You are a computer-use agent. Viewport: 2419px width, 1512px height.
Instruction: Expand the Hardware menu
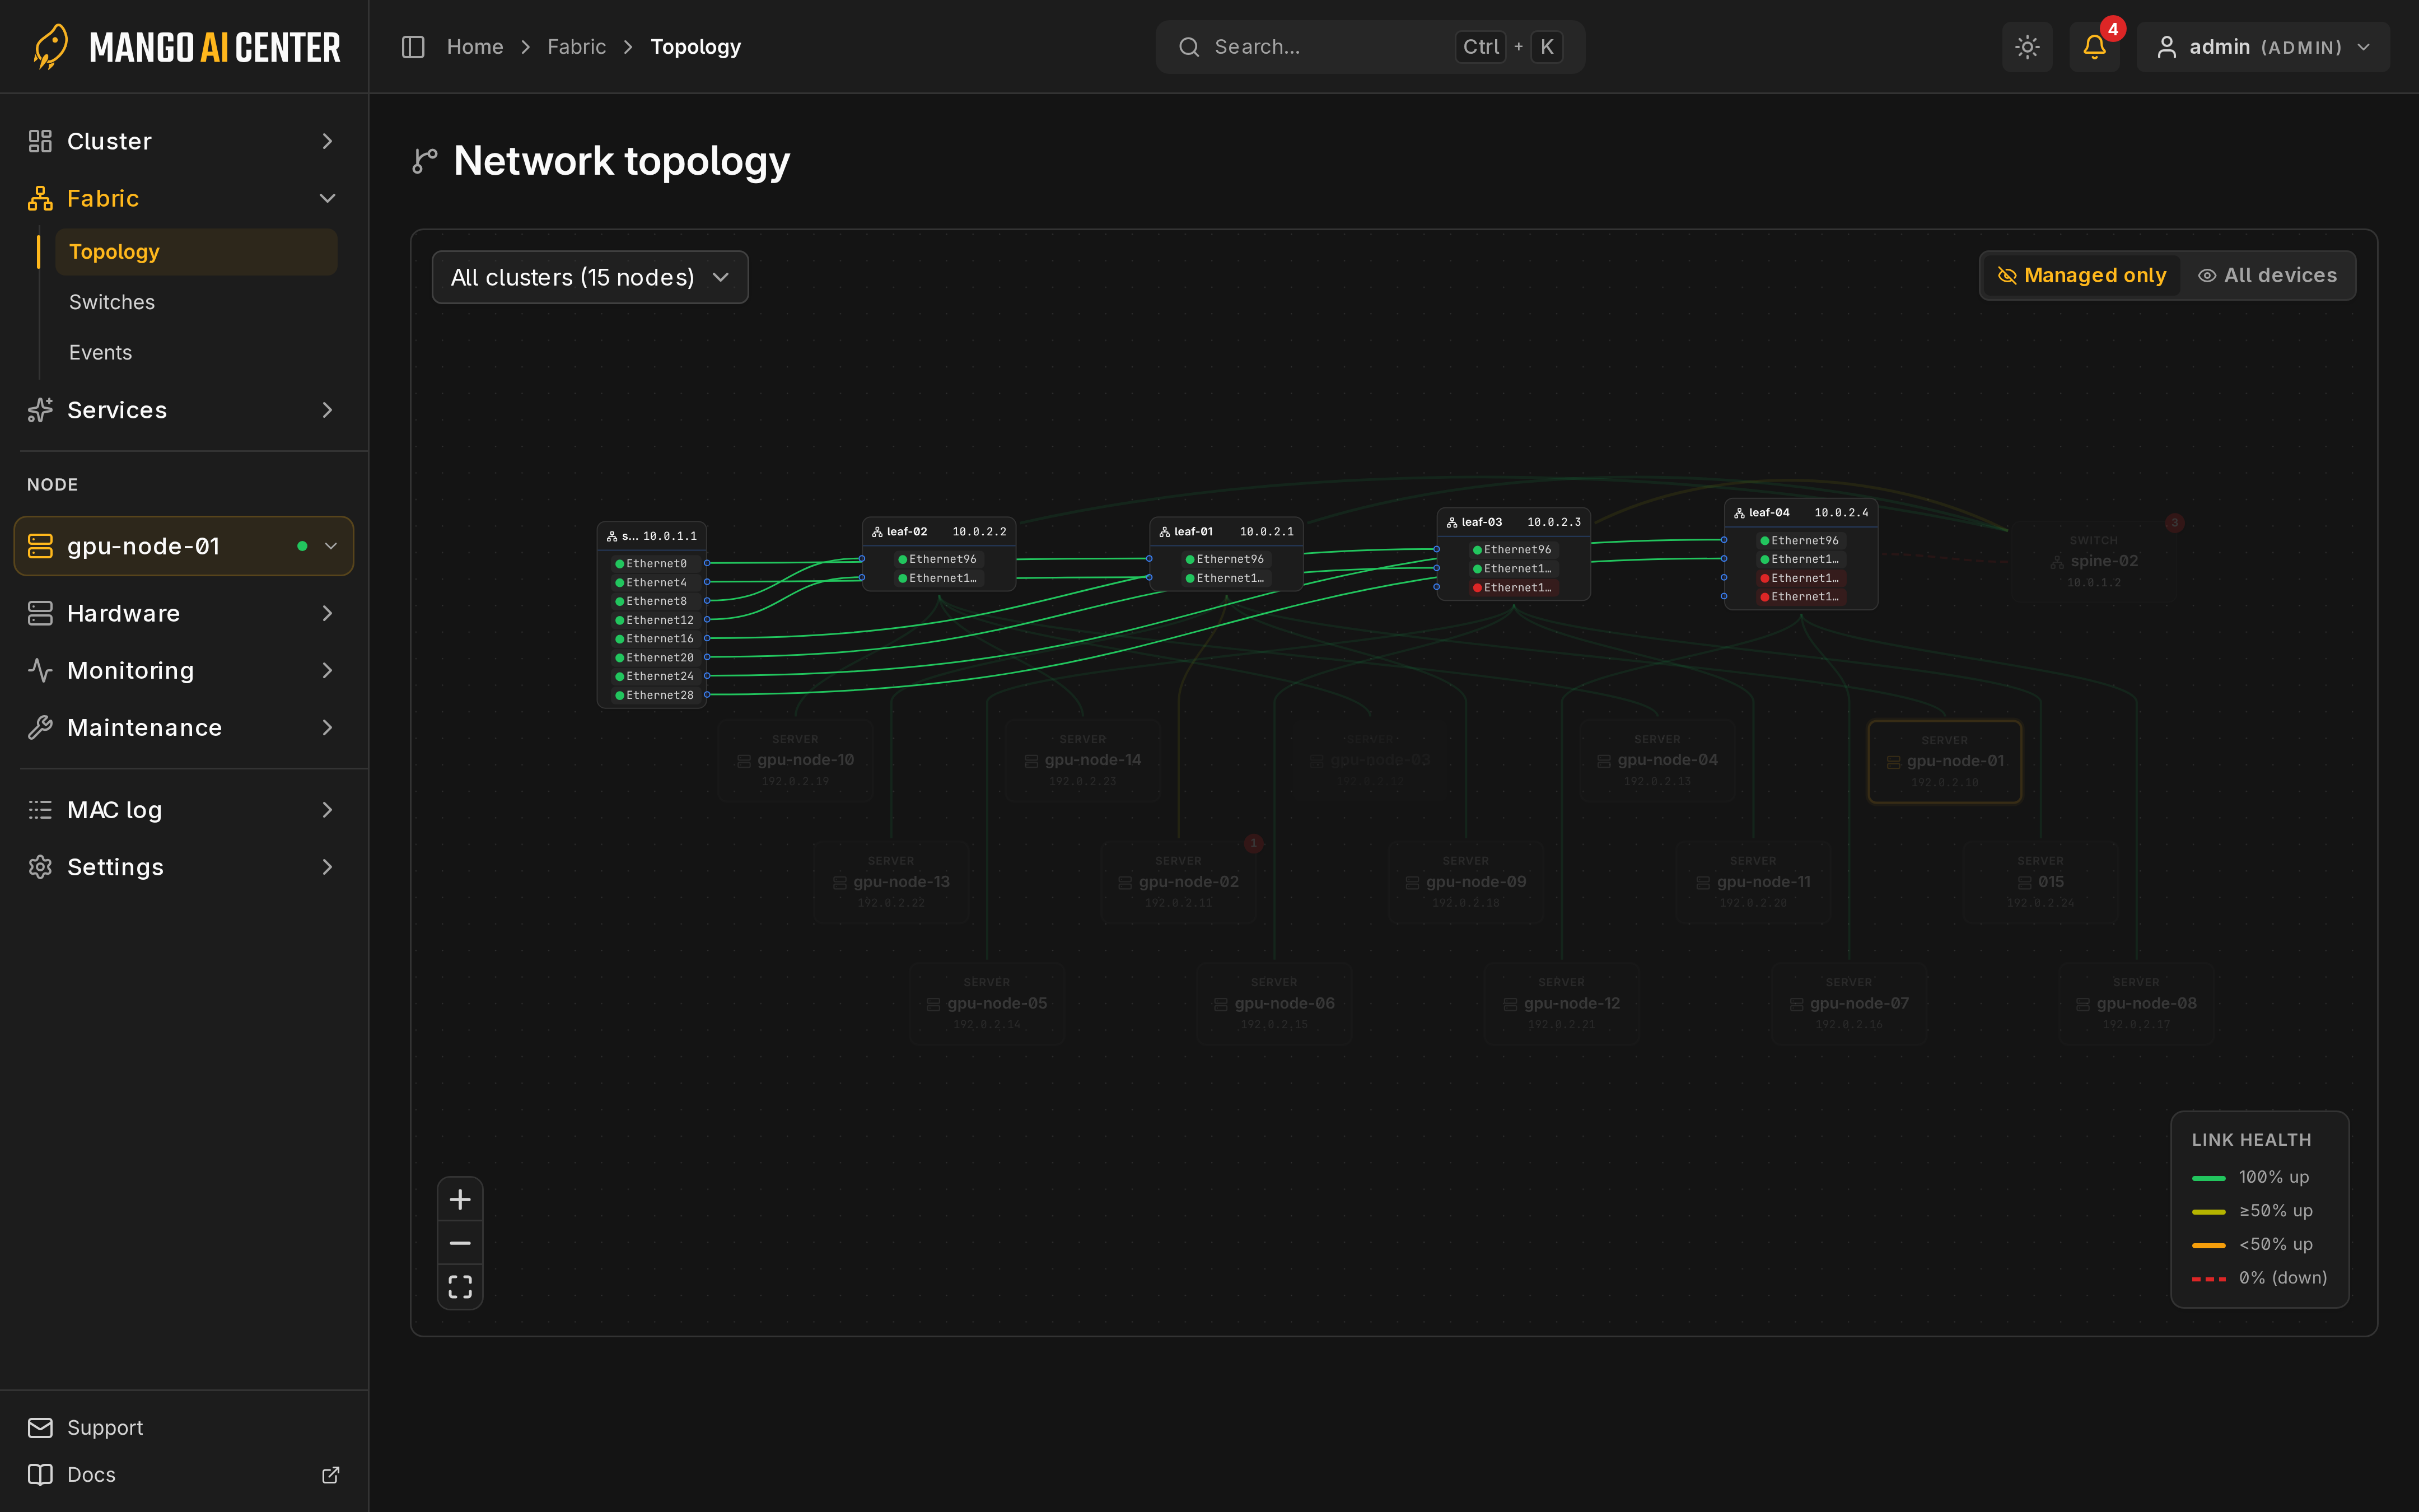[x=184, y=613]
